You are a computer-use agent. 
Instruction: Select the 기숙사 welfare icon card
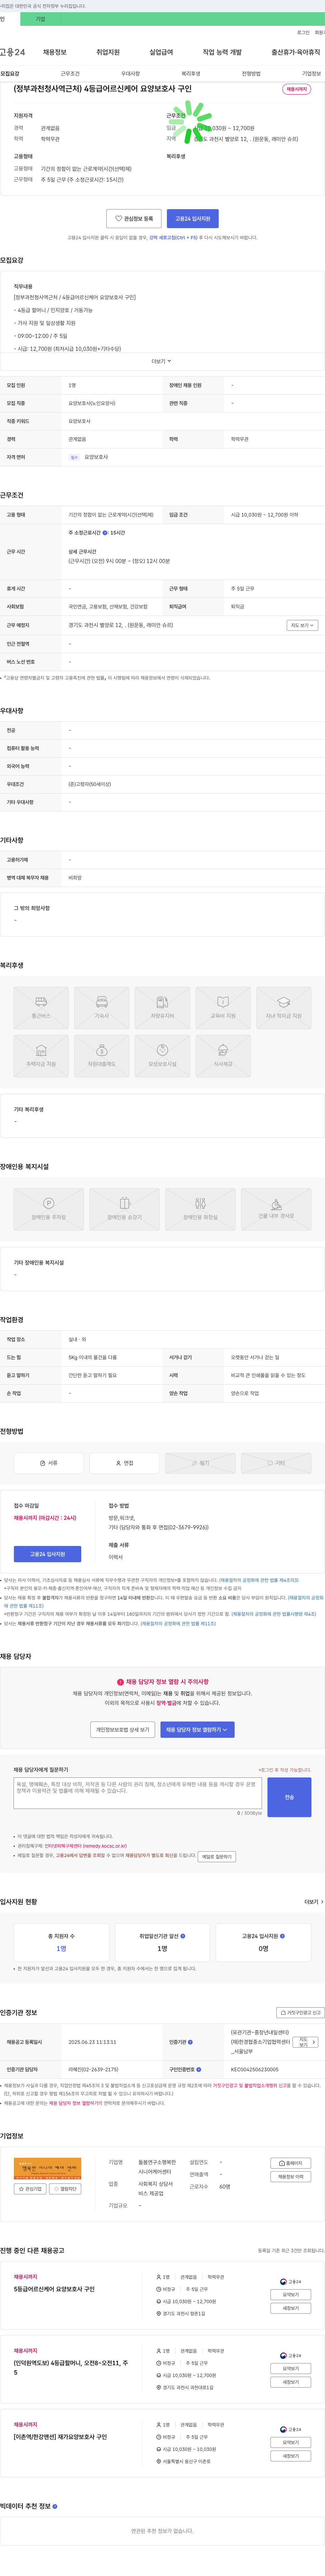click(102, 1008)
